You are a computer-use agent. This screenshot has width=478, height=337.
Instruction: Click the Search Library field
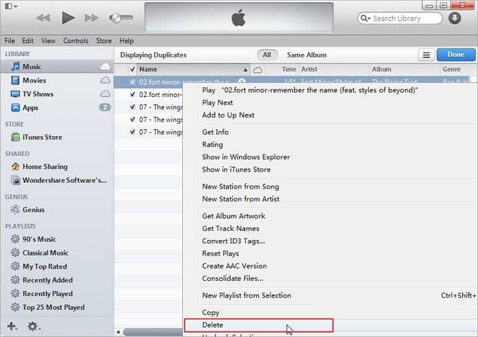click(x=399, y=18)
